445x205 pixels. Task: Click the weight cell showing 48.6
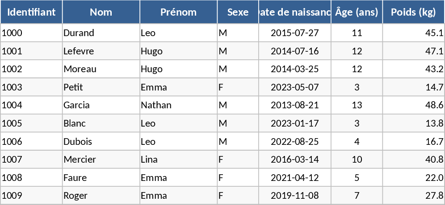point(413,106)
